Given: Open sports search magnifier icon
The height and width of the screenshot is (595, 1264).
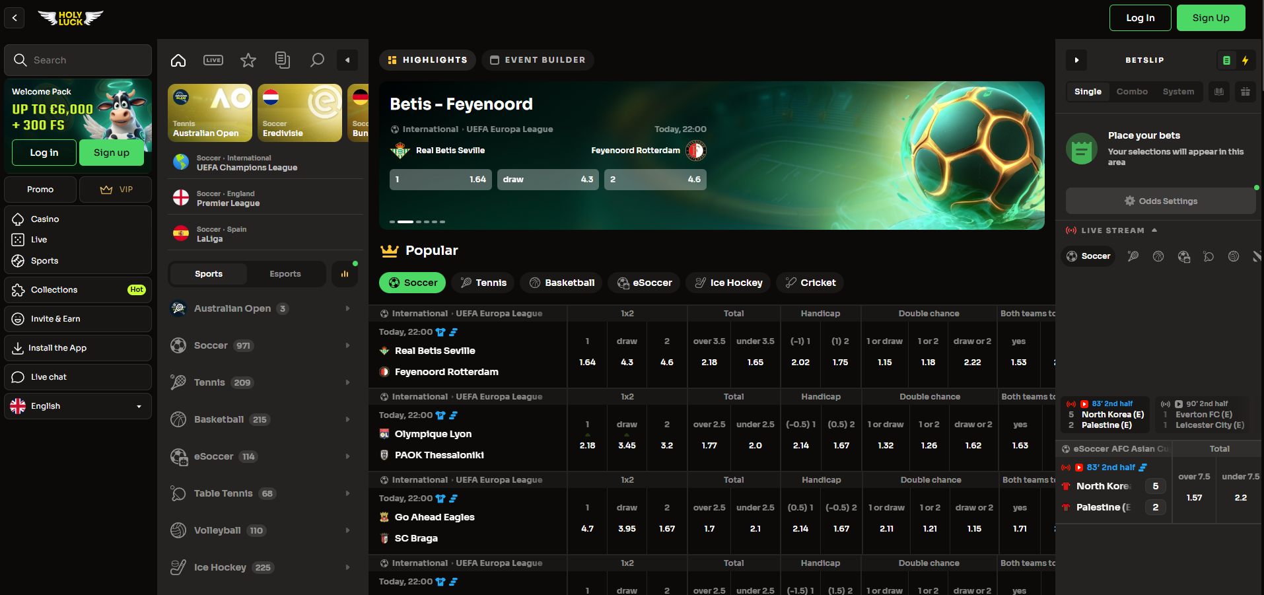Looking at the screenshot, I should tap(318, 60).
